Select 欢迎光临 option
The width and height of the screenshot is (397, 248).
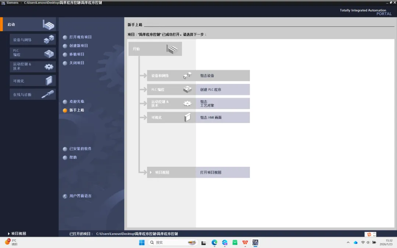click(74, 101)
